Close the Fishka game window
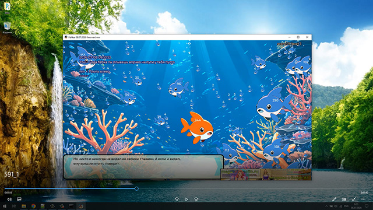 coord(307,37)
